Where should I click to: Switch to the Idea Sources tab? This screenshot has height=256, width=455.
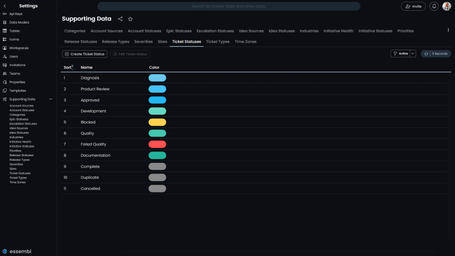tap(251, 31)
